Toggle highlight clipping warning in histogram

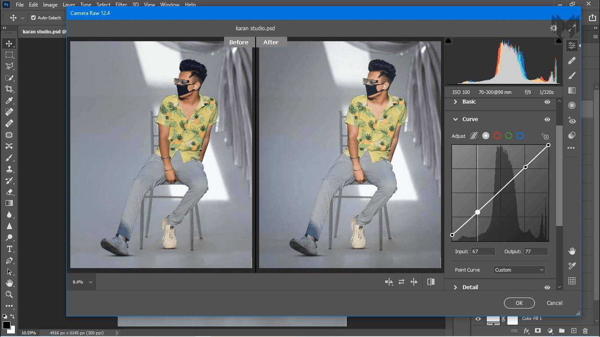(x=559, y=41)
